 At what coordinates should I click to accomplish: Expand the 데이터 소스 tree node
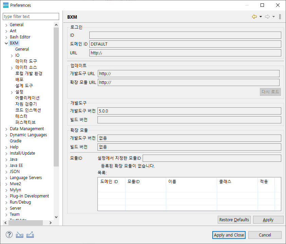click(x=12, y=68)
